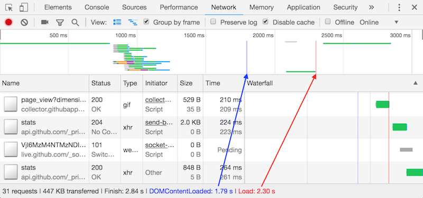The width and height of the screenshot is (423, 198).
Task: Open the collect... initiator script link
Action: click(x=158, y=100)
